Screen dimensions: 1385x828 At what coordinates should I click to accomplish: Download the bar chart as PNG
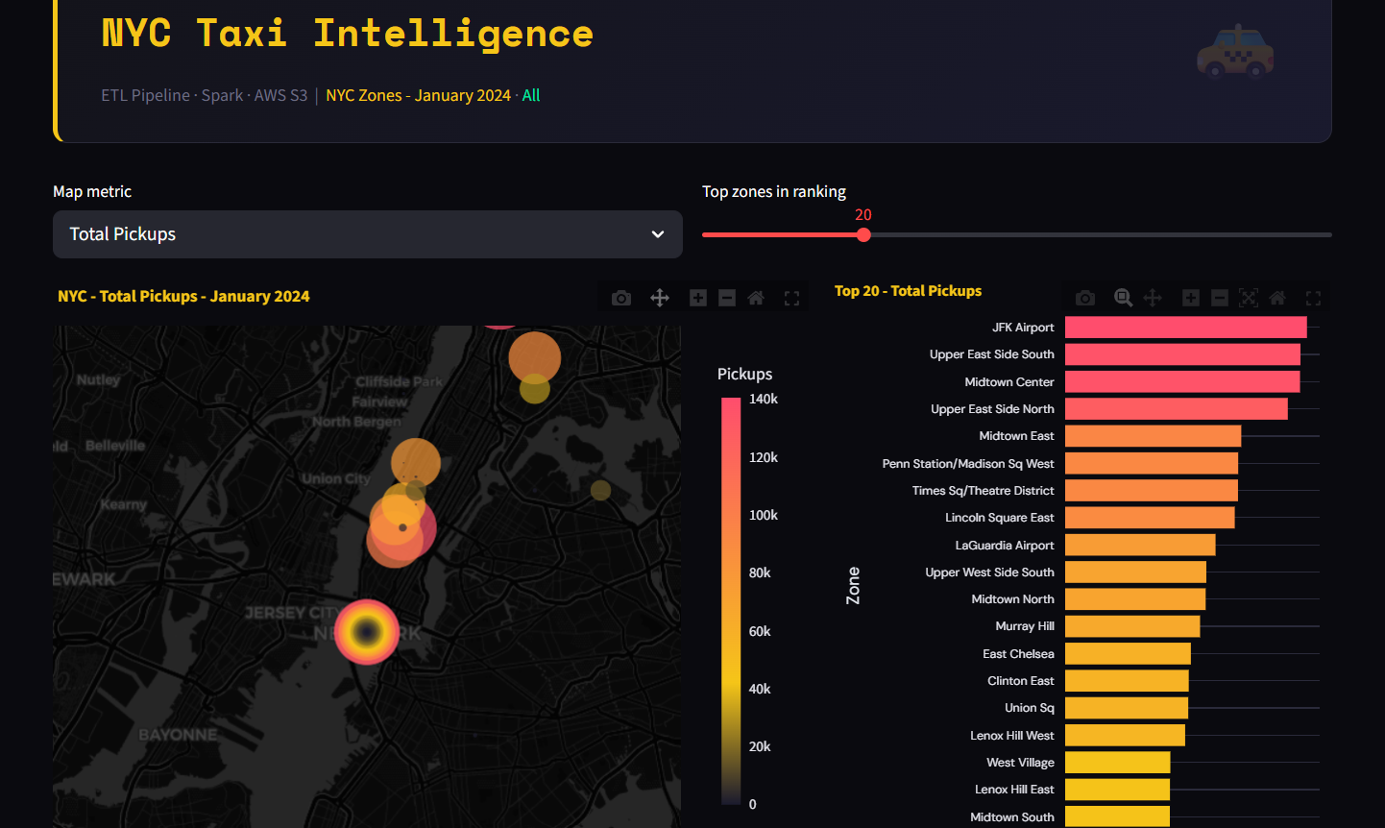1085,298
